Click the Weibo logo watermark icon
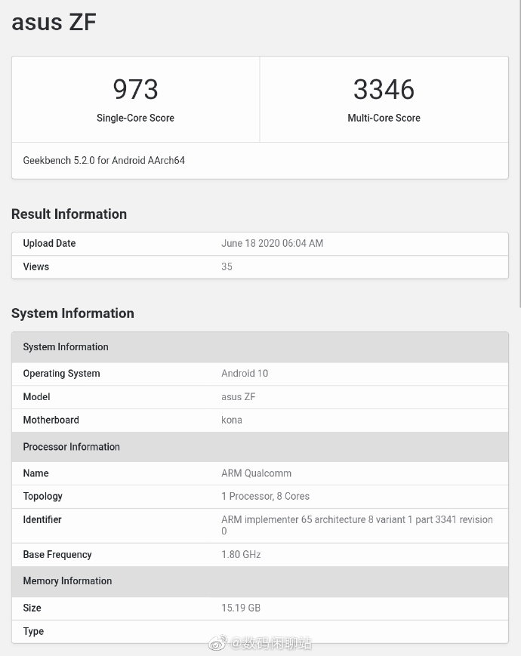Screen dimensions: 521x656 [x=217, y=643]
